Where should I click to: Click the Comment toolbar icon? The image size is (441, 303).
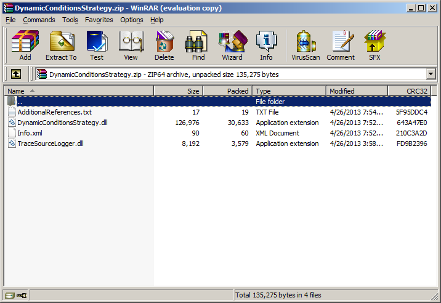point(342,41)
